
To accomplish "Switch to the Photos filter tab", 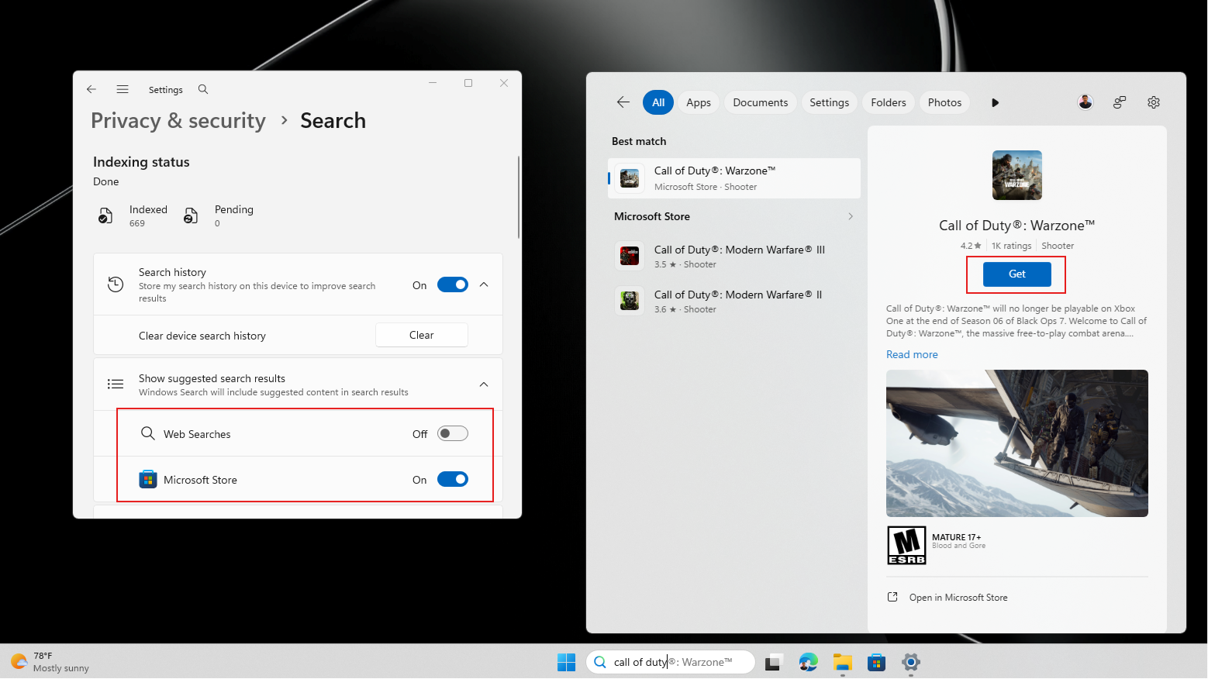I will 944,102.
